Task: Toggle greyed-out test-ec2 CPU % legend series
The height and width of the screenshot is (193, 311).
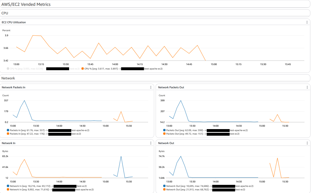Action: click(x=8, y=69)
